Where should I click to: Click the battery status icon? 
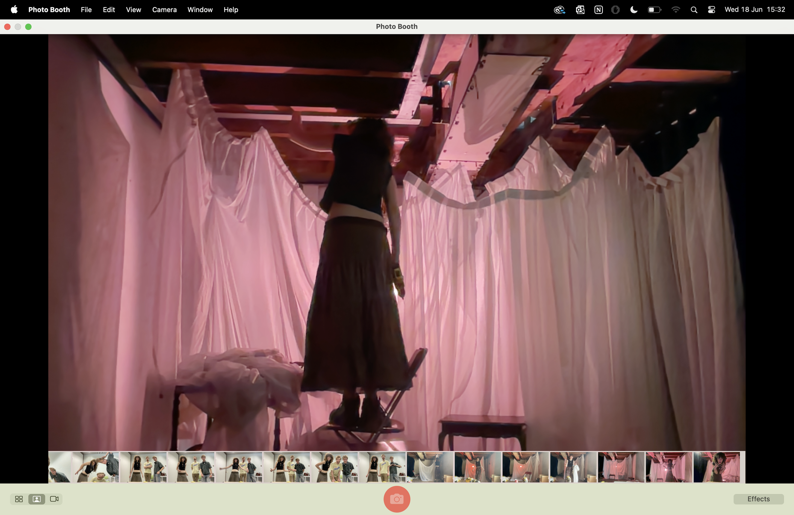click(654, 10)
